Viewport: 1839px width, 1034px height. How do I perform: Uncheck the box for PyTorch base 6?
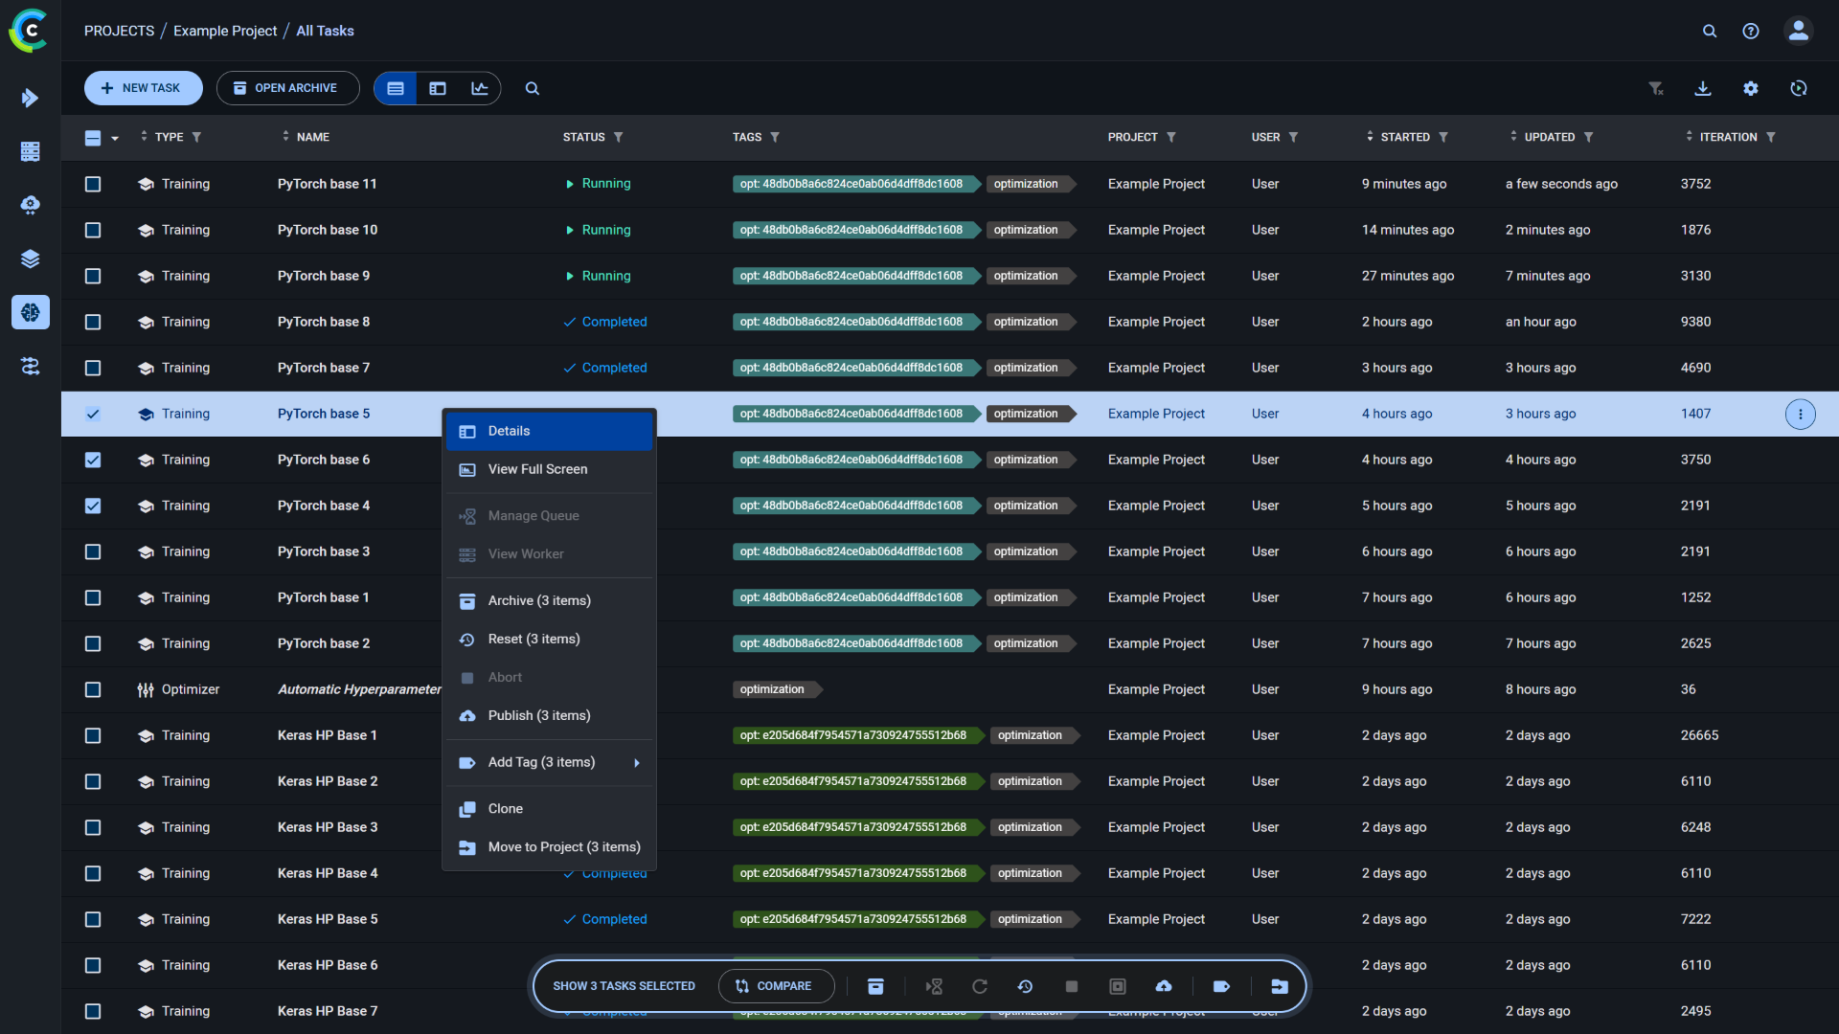click(x=93, y=460)
